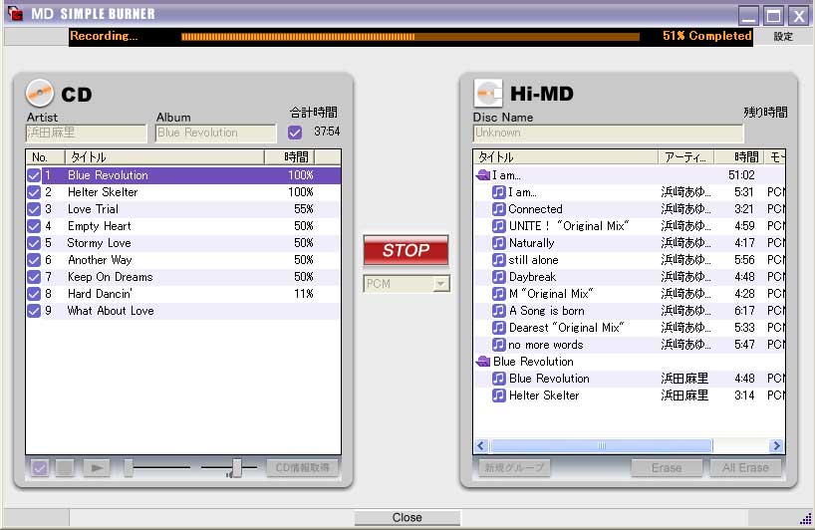Screen dimensions: 815x530
Task: Uncheck track 8 Hard Dancin' checkbox
Action: (x=34, y=294)
